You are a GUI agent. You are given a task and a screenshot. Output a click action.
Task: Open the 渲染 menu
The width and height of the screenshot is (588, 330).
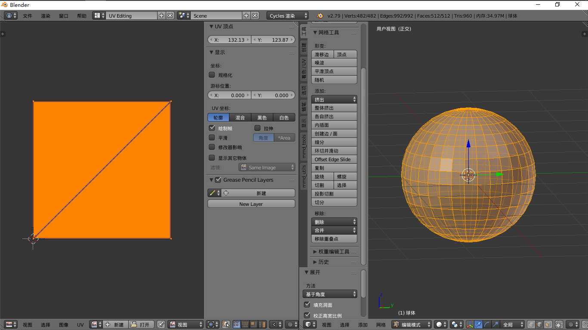pos(46,16)
